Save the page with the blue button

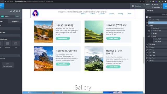click(165, 6)
